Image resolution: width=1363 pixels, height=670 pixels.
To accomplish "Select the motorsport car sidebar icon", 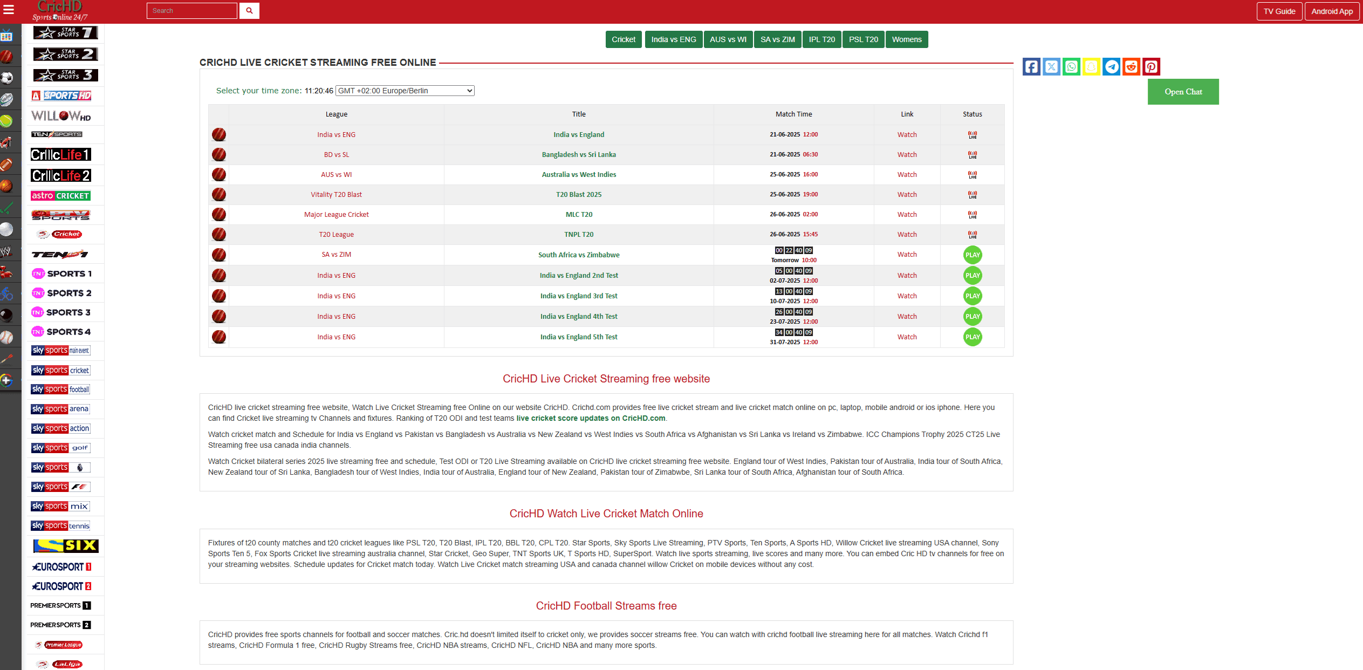I will pos(6,142).
